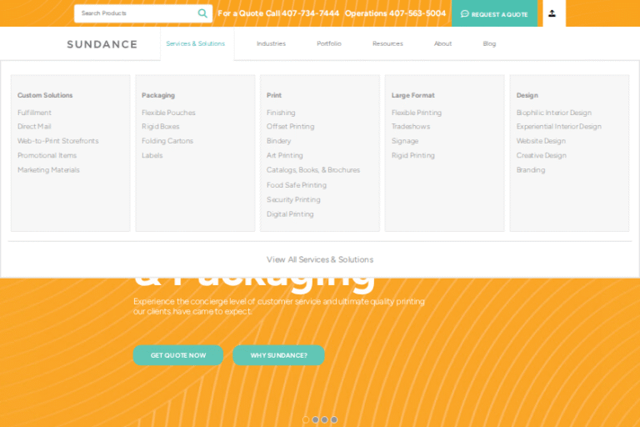Select Tradeshows under Large Format
640x427 pixels.
pos(410,127)
